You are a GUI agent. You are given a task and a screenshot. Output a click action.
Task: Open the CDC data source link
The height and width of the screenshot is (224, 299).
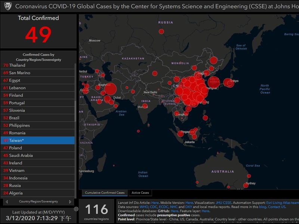pos(154,207)
